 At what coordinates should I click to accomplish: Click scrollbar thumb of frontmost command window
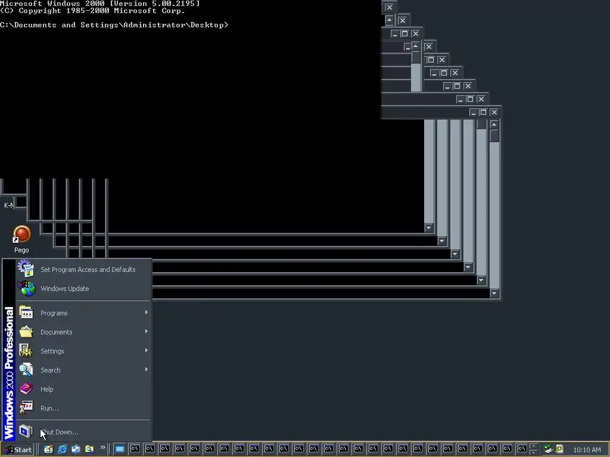point(494,135)
